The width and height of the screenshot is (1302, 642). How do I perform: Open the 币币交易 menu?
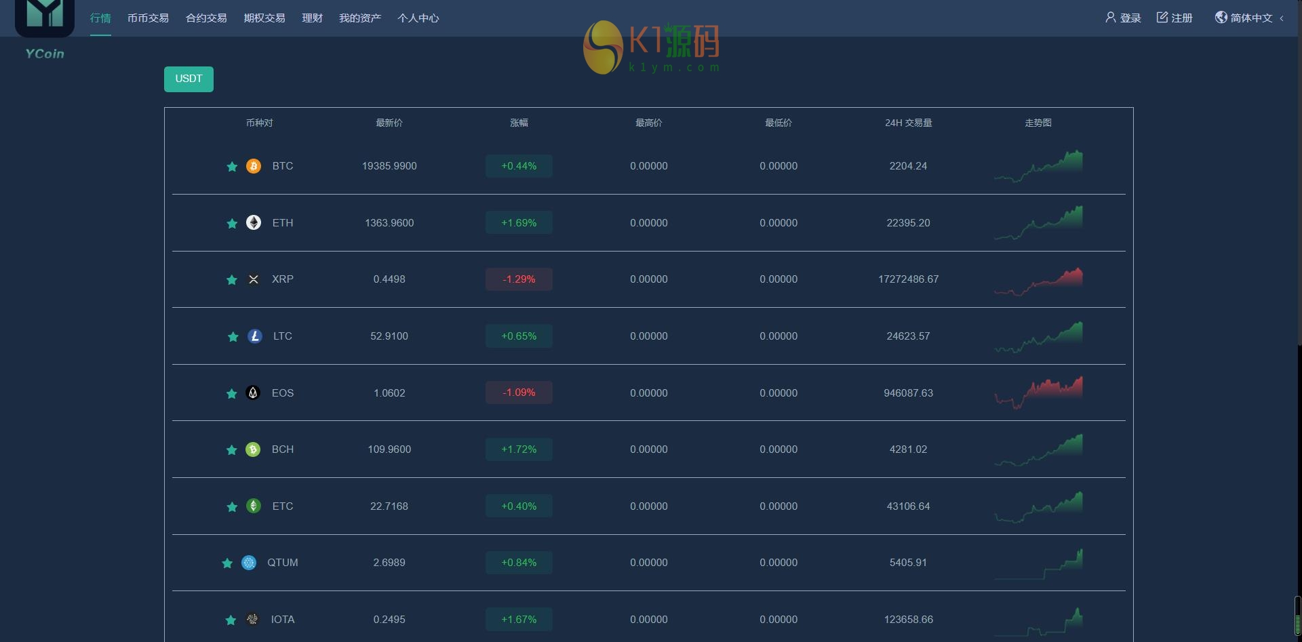(x=148, y=18)
